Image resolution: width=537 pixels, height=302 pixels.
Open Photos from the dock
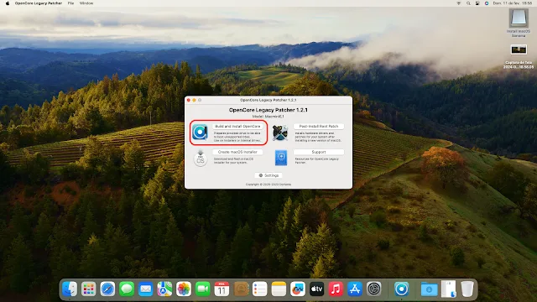(x=184, y=289)
